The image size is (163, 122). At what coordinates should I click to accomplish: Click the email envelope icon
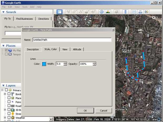coord(134,12)
